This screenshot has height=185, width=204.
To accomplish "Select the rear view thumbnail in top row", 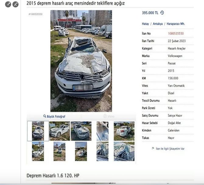I will point(124,131).
